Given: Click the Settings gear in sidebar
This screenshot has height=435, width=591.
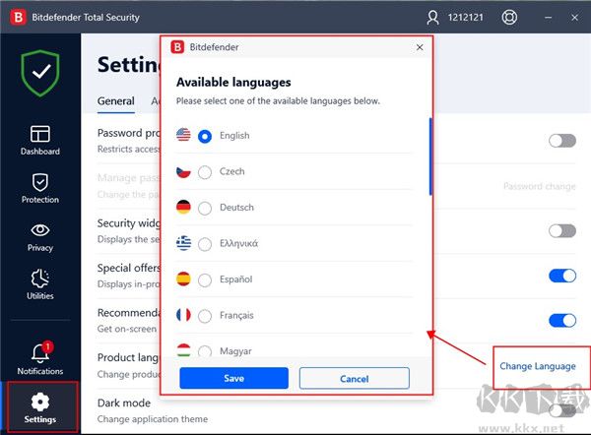Looking at the screenshot, I should [40, 407].
